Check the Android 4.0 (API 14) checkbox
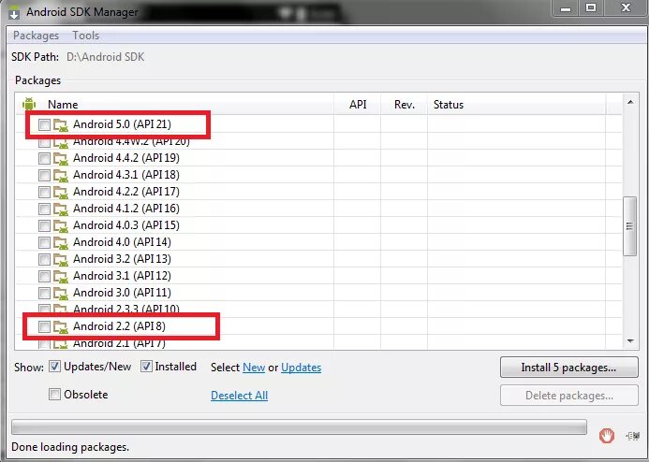649x462 pixels. (44, 242)
